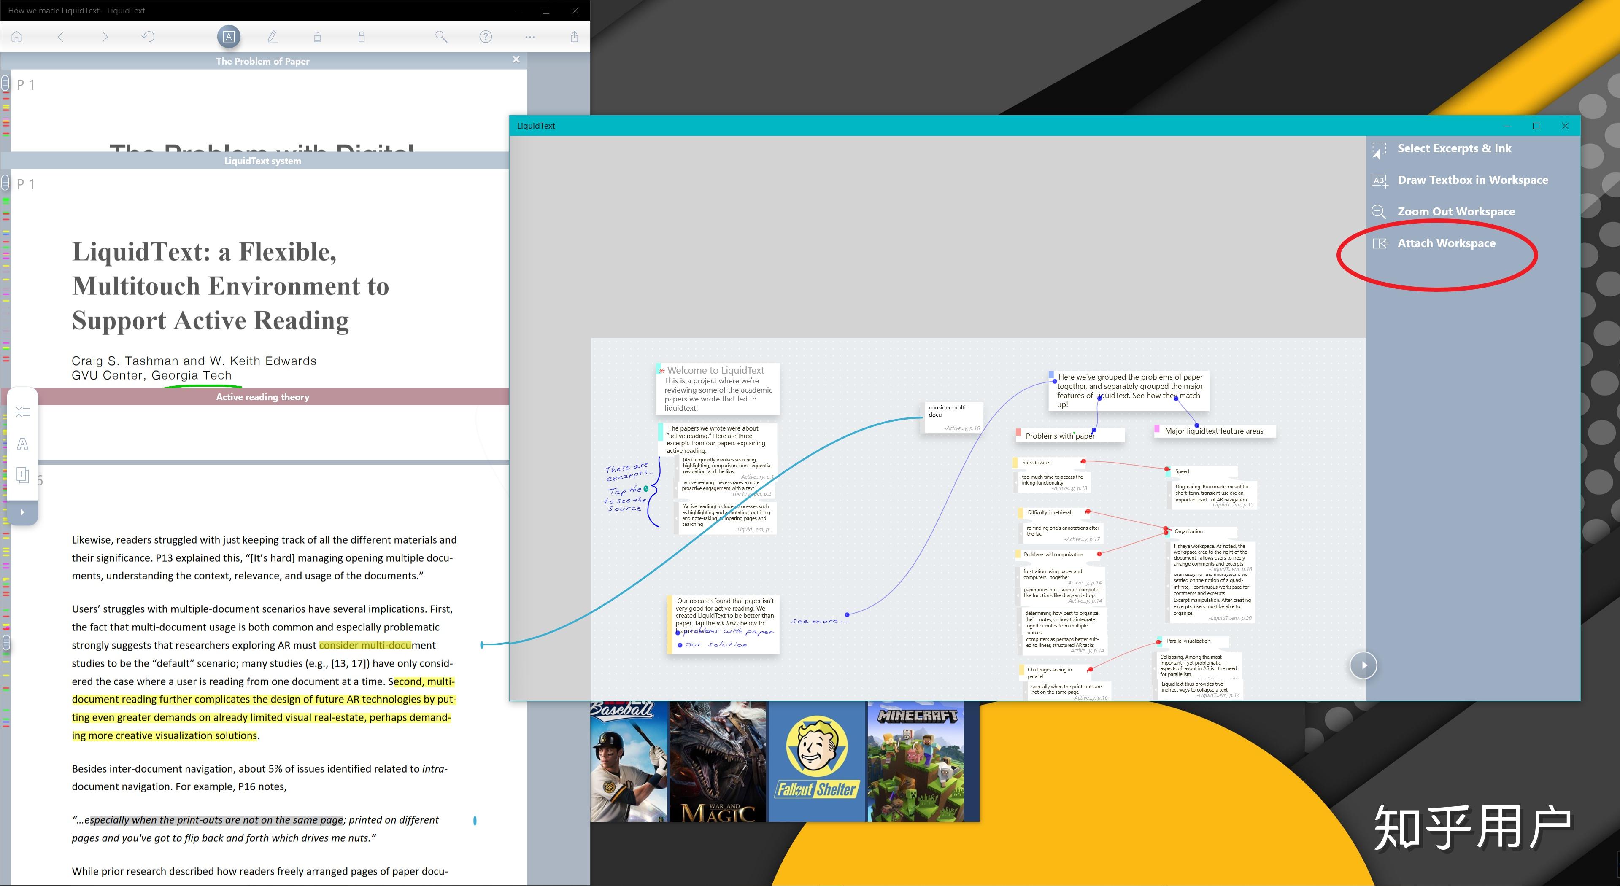The width and height of the screenshot is (1620, 886).
Task: Select the pen ink tool
Action: (273, 36)
